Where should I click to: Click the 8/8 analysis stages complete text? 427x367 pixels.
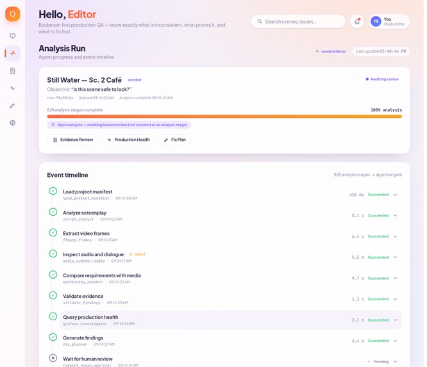(75, 110)
